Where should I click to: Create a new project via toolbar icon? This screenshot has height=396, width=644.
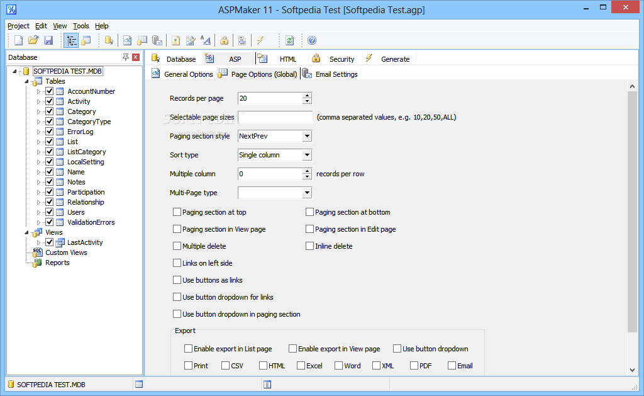tap(18, 40)
